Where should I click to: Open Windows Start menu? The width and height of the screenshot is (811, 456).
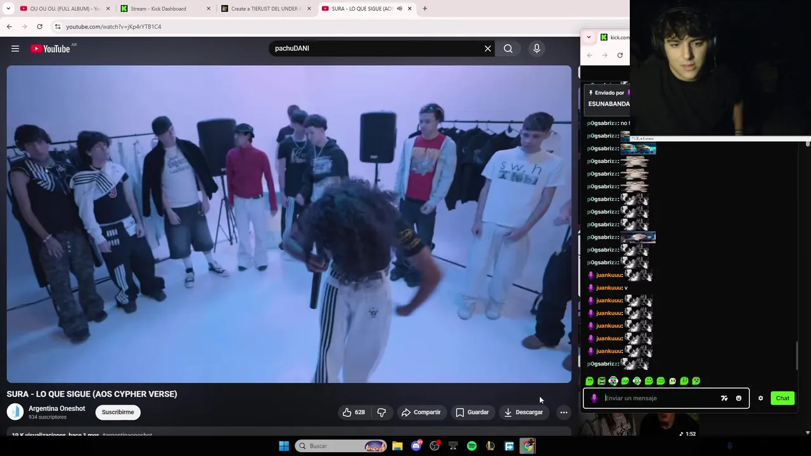pos(284,446)
